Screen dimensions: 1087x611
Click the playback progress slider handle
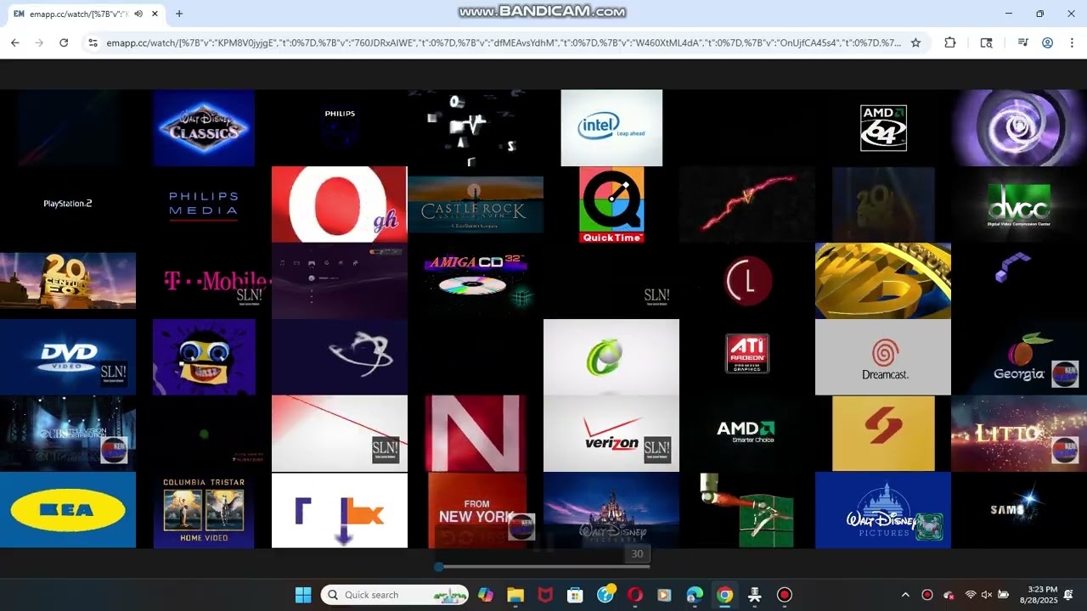tap(439, 566)
